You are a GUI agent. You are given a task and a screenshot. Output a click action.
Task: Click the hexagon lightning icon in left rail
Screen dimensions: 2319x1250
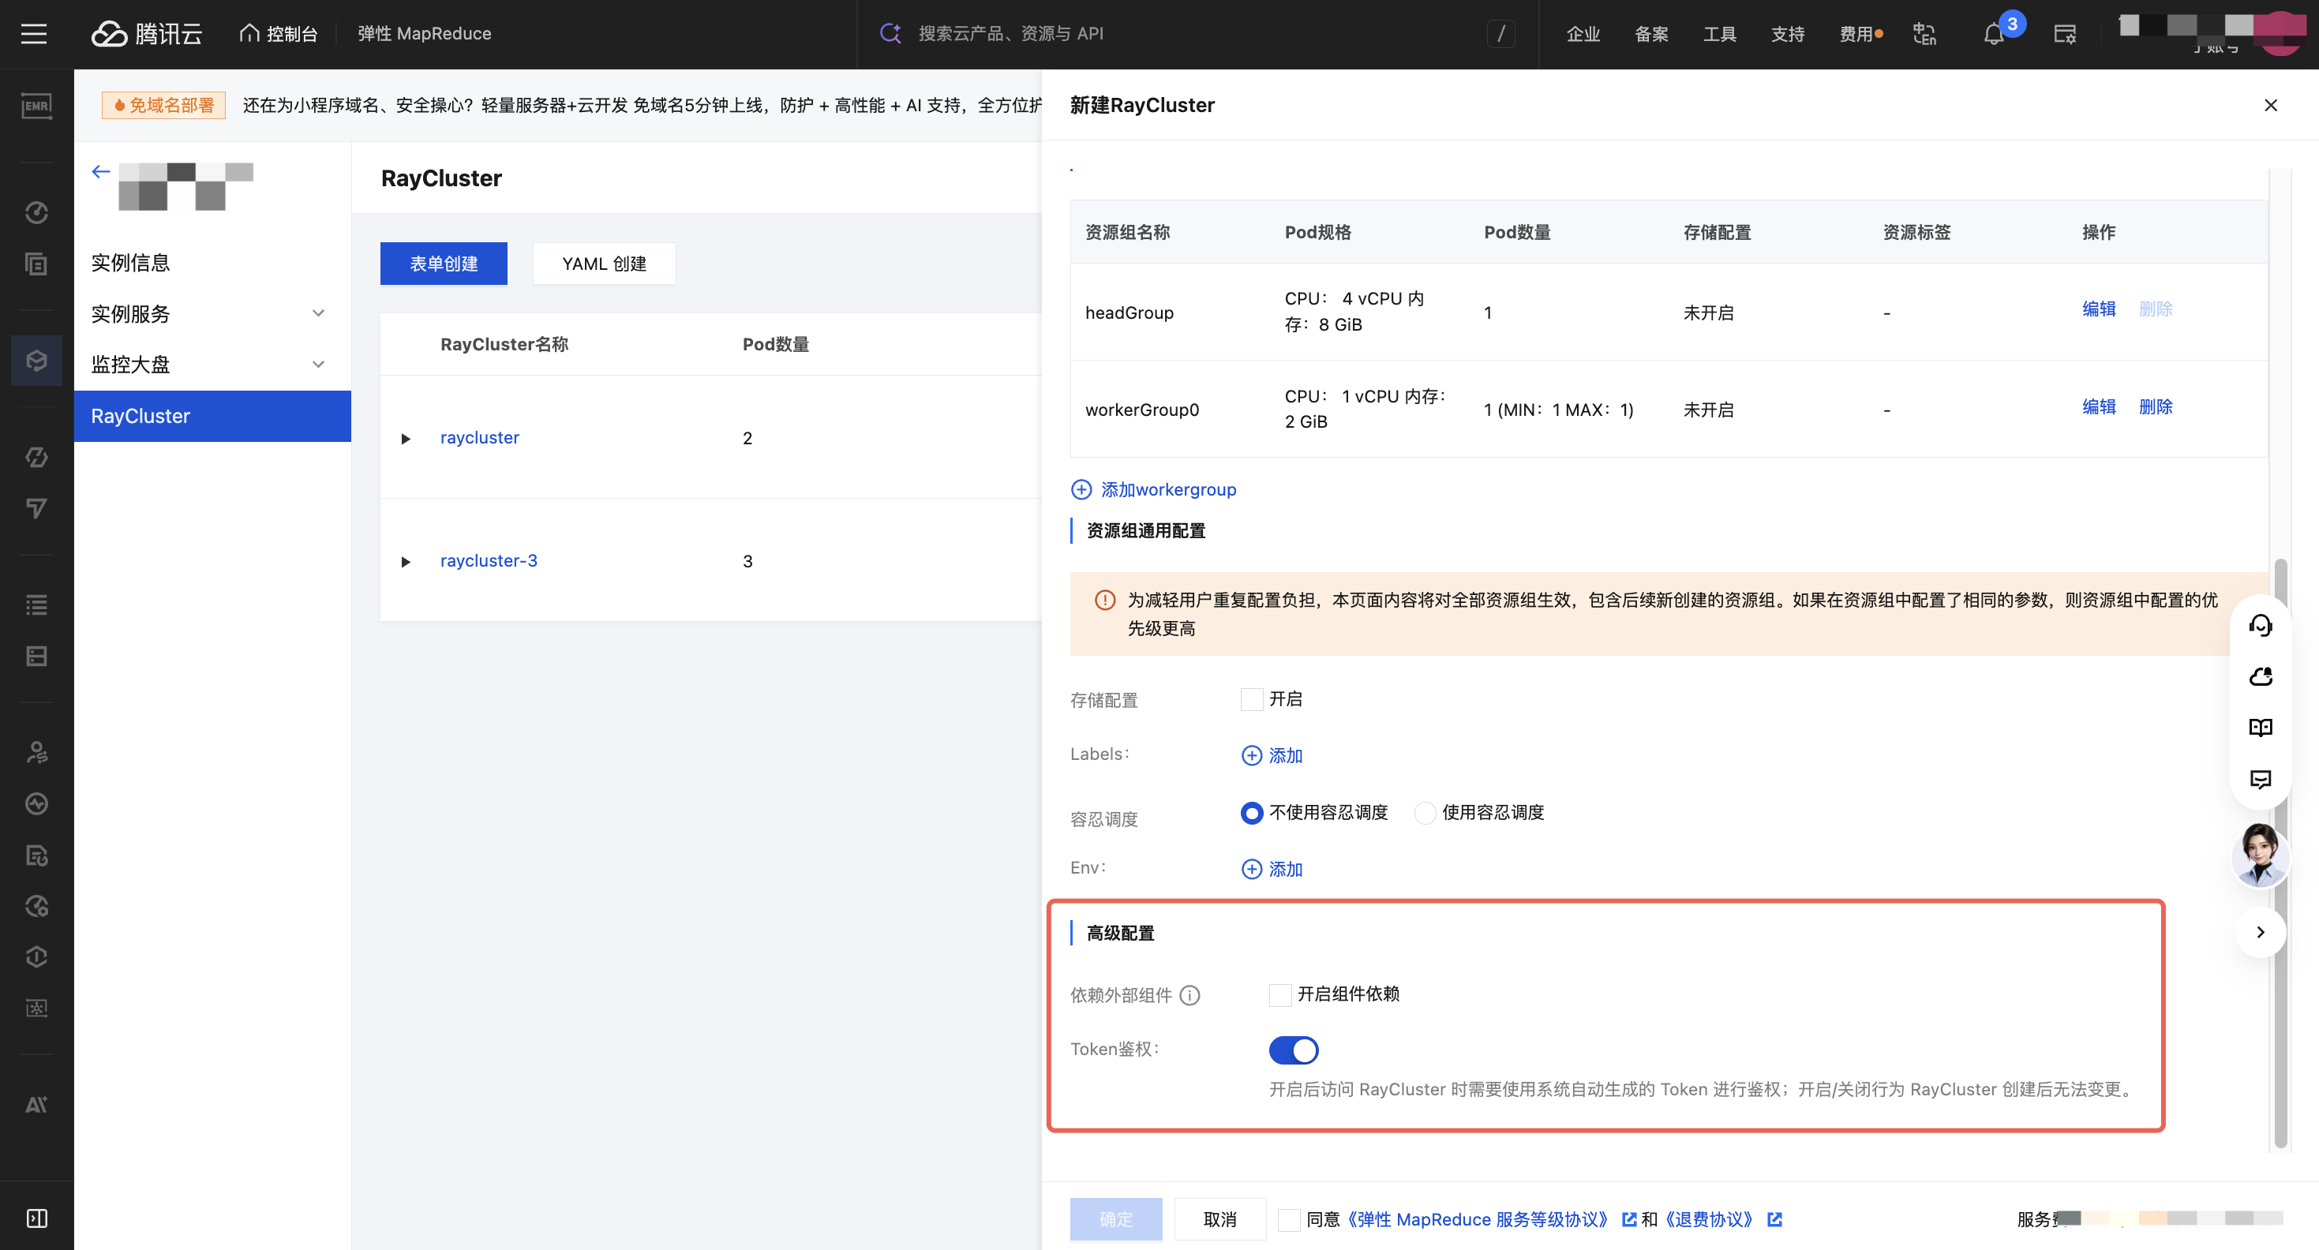click(x=37, y=457)
